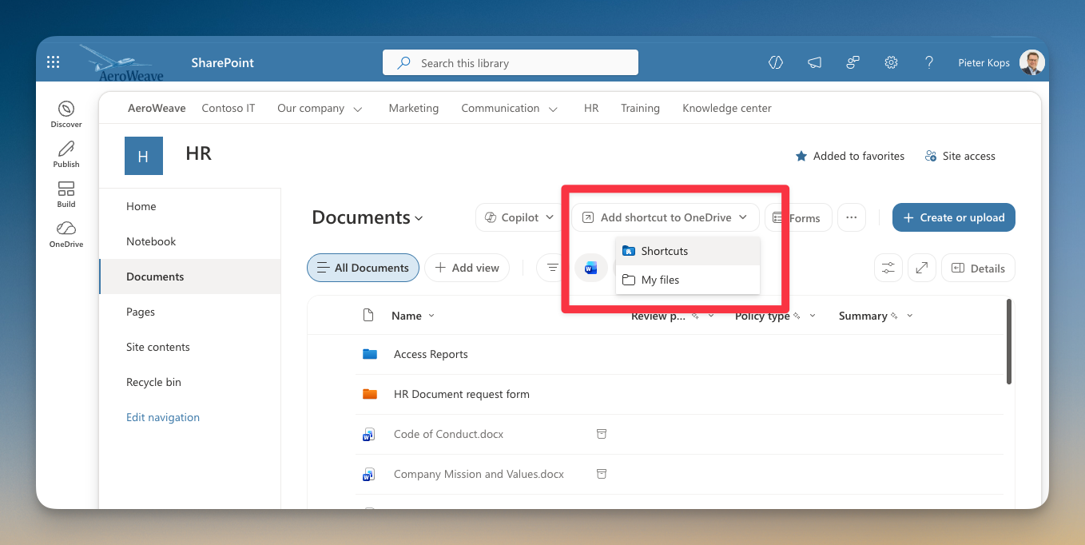Select the All Documents view
The image size is (1085, 545).
tap(364, 268)
